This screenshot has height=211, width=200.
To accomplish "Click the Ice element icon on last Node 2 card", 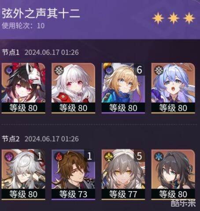I will point(158,156).
